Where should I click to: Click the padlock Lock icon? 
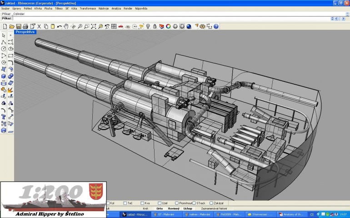point(155,26)
